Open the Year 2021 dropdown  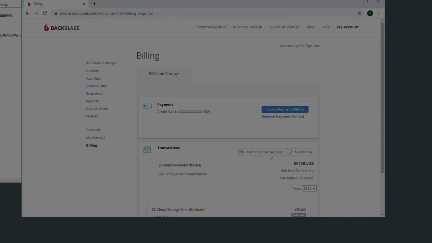(309, 189)
